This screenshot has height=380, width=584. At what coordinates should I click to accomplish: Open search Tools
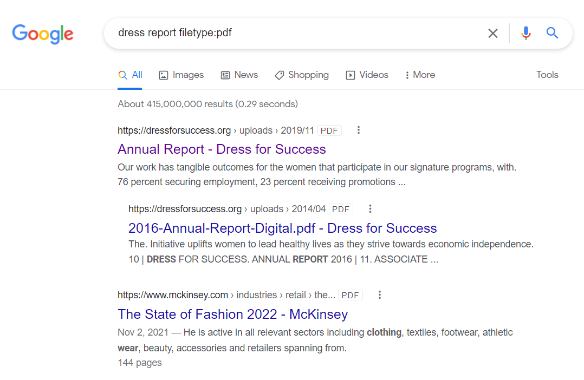click(547, 75)
